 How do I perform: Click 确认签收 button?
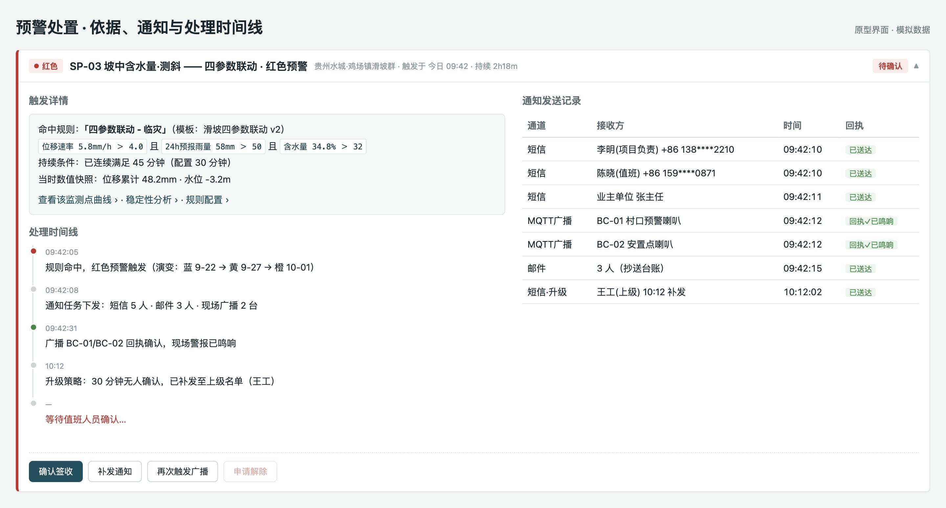[56, 471]
